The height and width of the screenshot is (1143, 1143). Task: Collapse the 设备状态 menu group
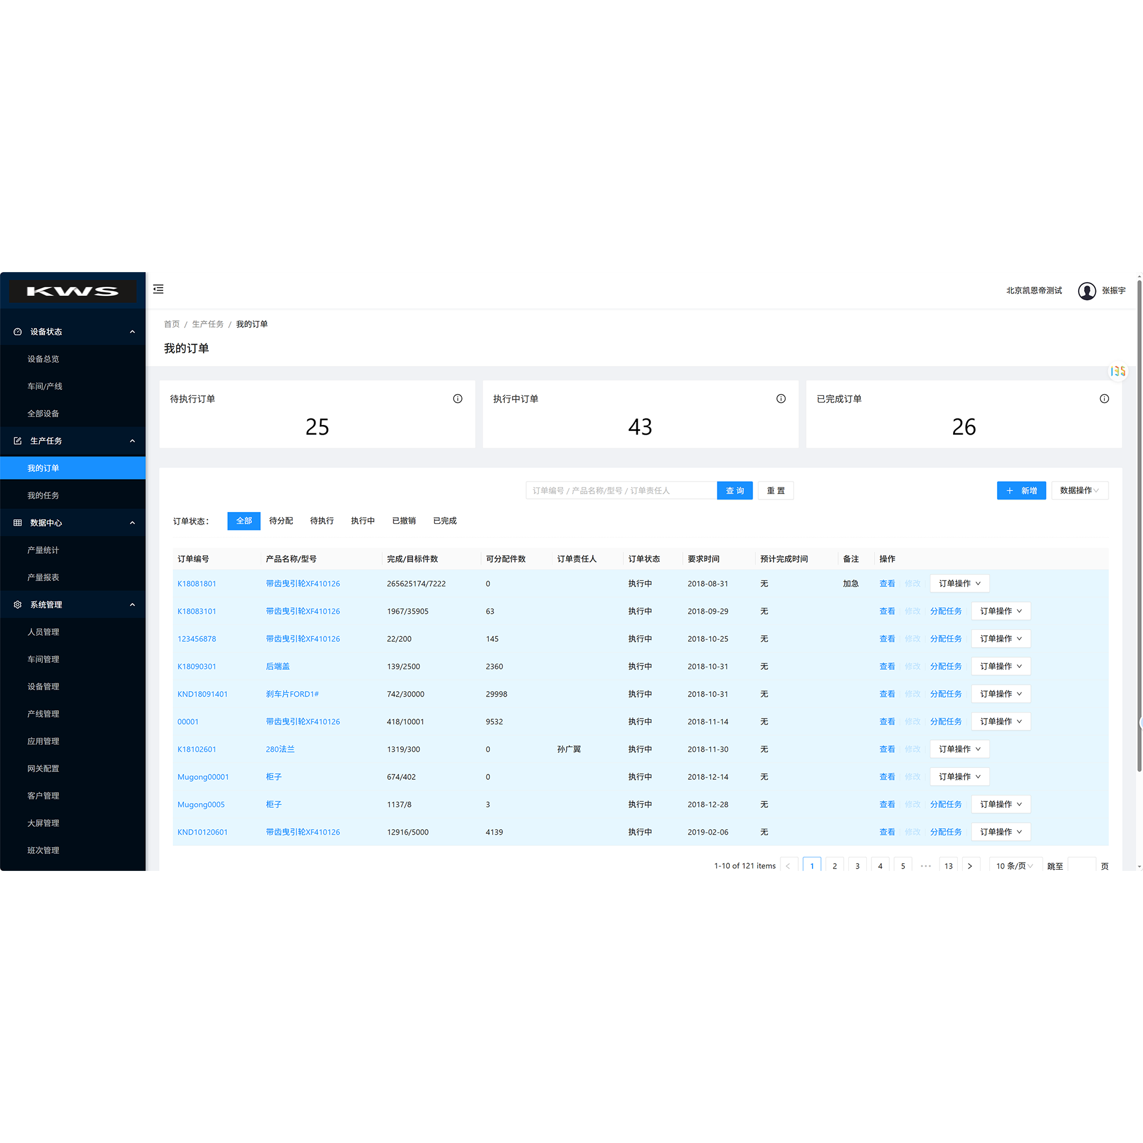click(132, 332)
